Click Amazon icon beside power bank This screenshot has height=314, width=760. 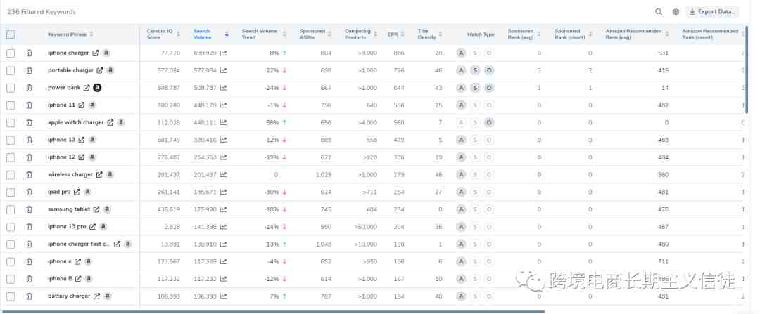coord(97,88)
